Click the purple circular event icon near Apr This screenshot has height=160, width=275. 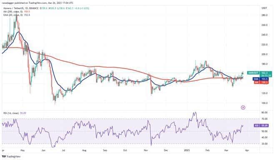point(243,107)
